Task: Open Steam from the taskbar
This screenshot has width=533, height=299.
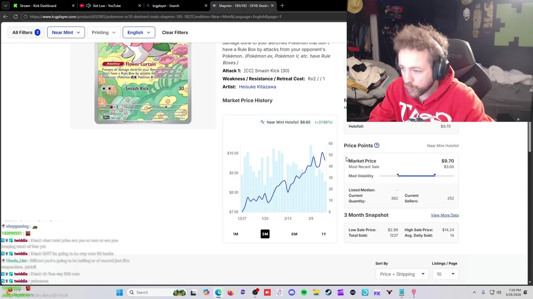Action: (328, 292)
